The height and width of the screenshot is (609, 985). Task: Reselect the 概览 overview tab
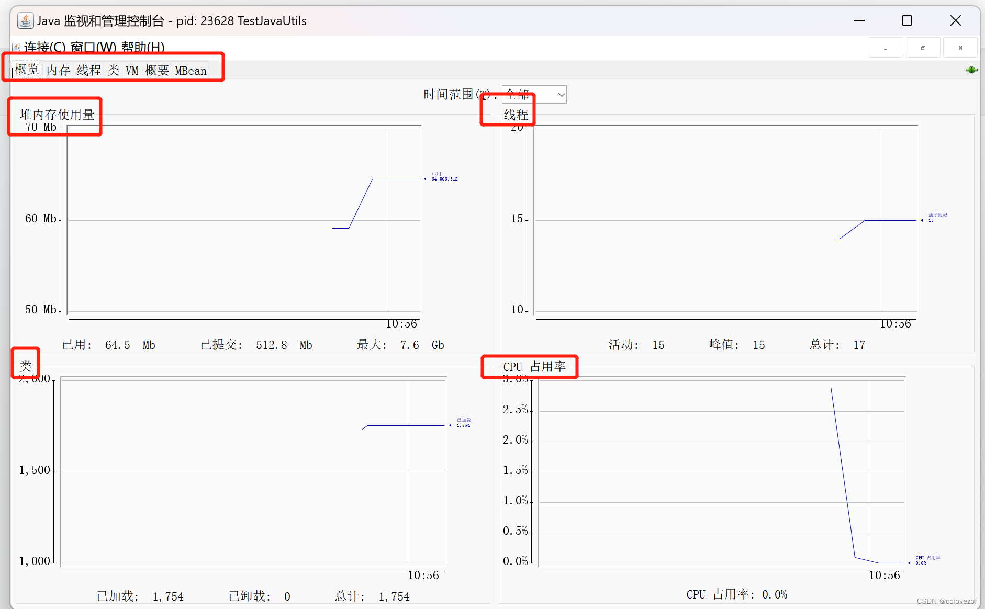click(x=26, y=69)
